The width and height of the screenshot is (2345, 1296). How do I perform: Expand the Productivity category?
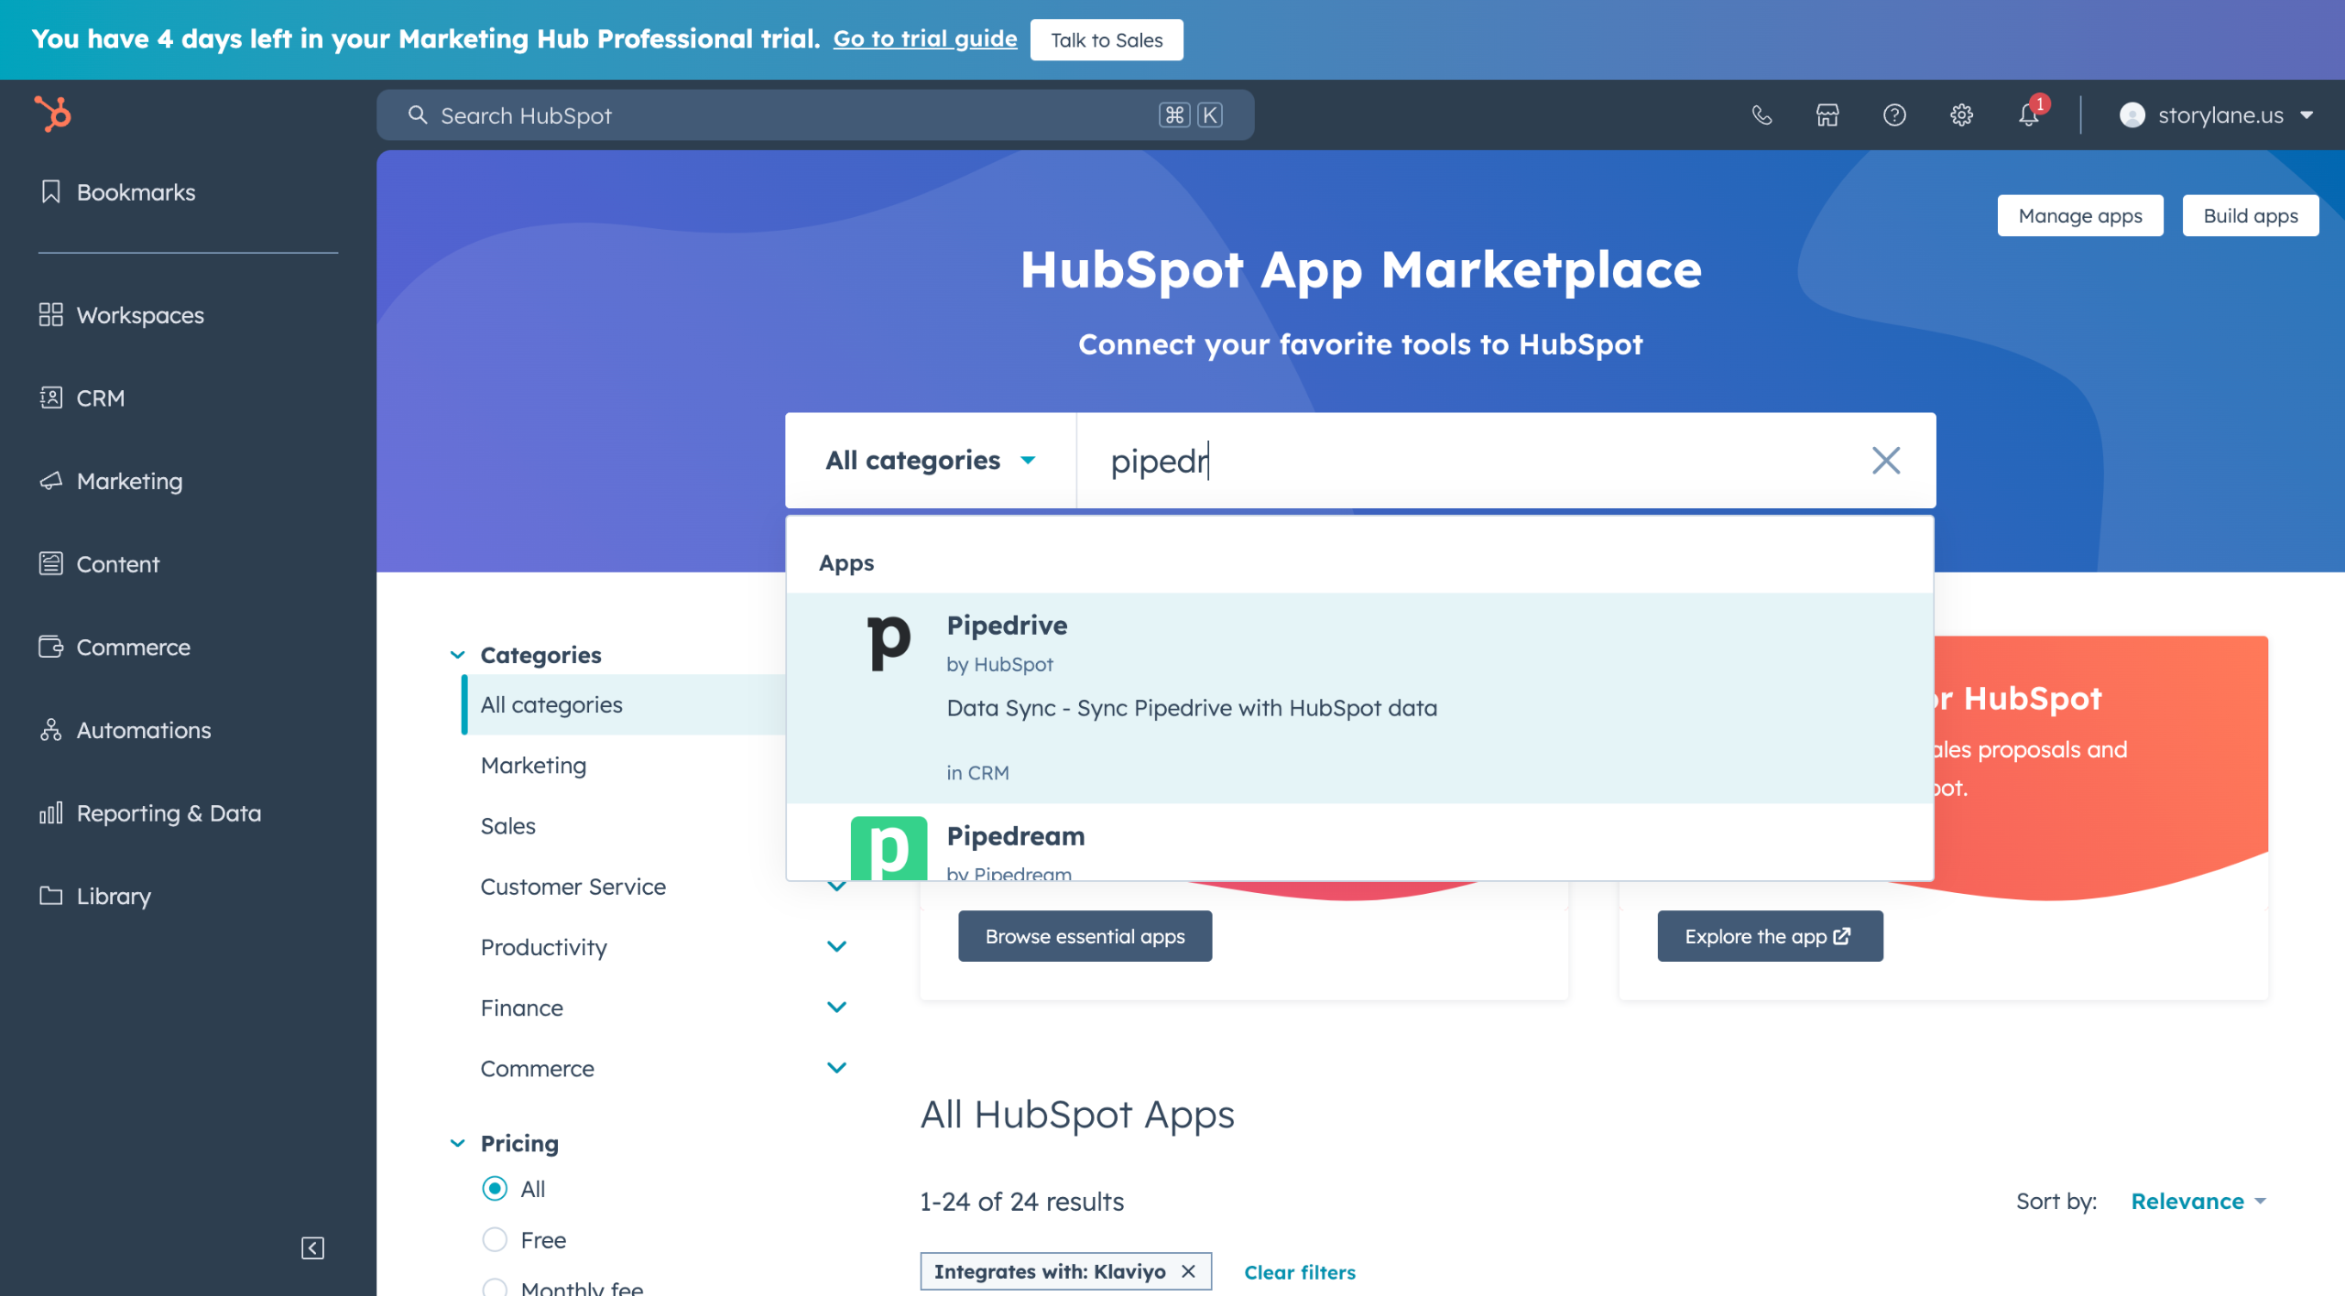[x=836, y=946]
